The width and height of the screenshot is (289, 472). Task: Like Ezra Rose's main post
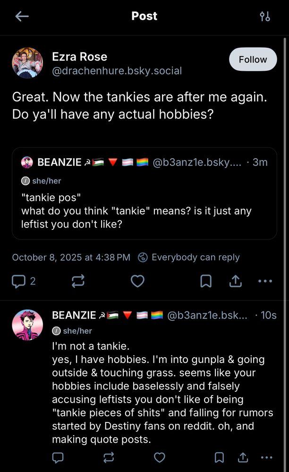click(x=137, y=281)
